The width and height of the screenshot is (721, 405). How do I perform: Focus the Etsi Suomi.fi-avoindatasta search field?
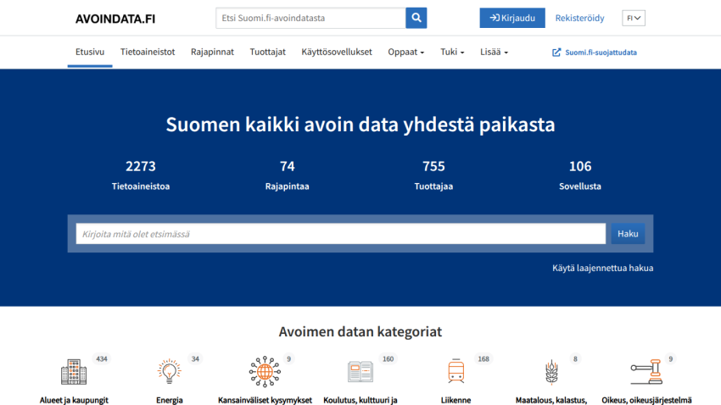click(310, 18)
